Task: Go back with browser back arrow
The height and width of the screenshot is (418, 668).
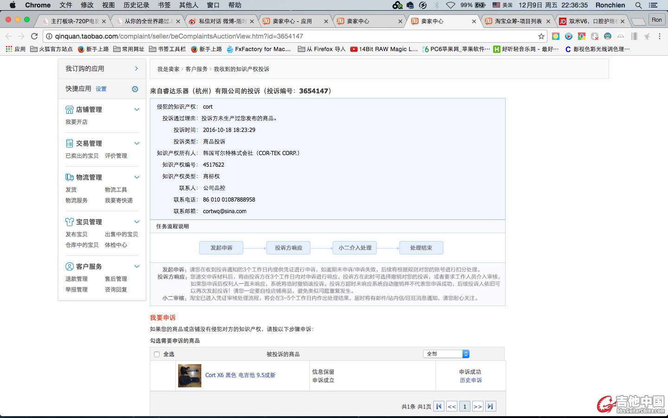Action: point(8,36)
